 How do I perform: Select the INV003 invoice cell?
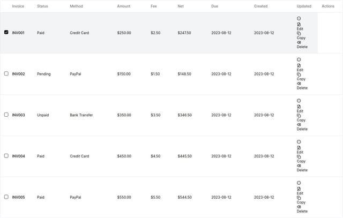point(18,115)
